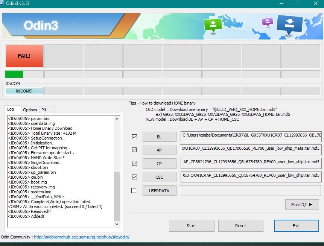Click the 'NAND Write Start!!' log line
The width and height of the screenshot is (324, 246).
point(37,158)
